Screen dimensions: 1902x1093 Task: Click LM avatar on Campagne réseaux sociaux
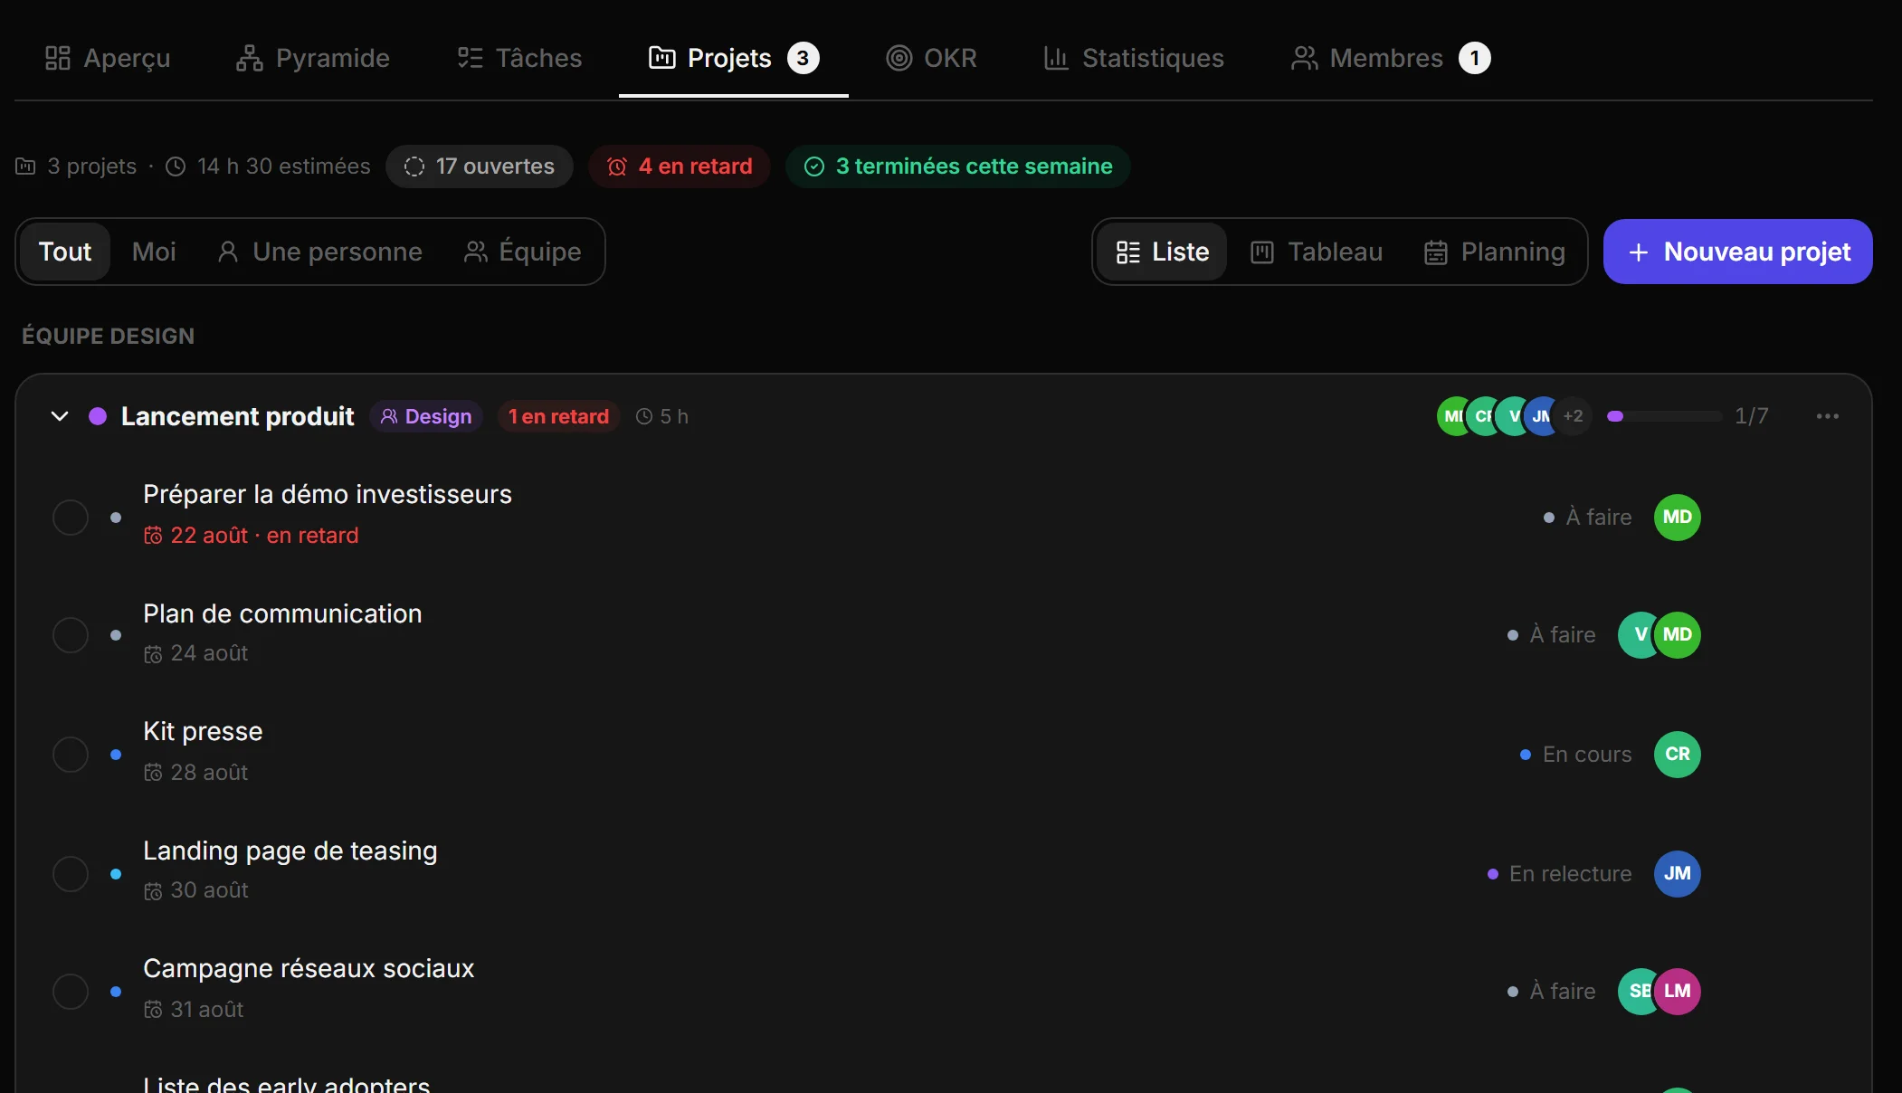[x=1678, y=992]
